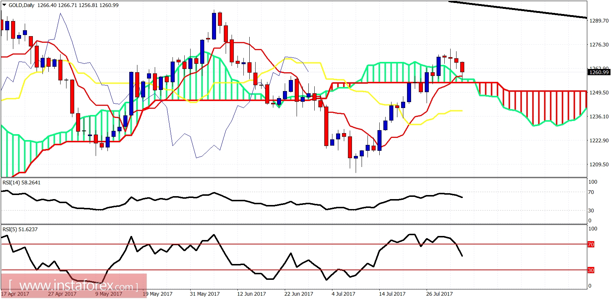
Task: Click the RSI(14) 58.2641 indicator label
Action: [x=21, y=182]
